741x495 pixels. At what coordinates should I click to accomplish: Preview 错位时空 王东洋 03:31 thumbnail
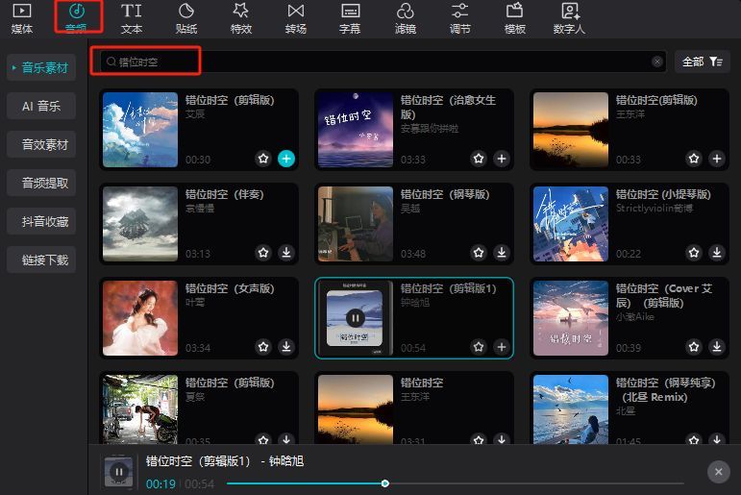tap(356, 408)
